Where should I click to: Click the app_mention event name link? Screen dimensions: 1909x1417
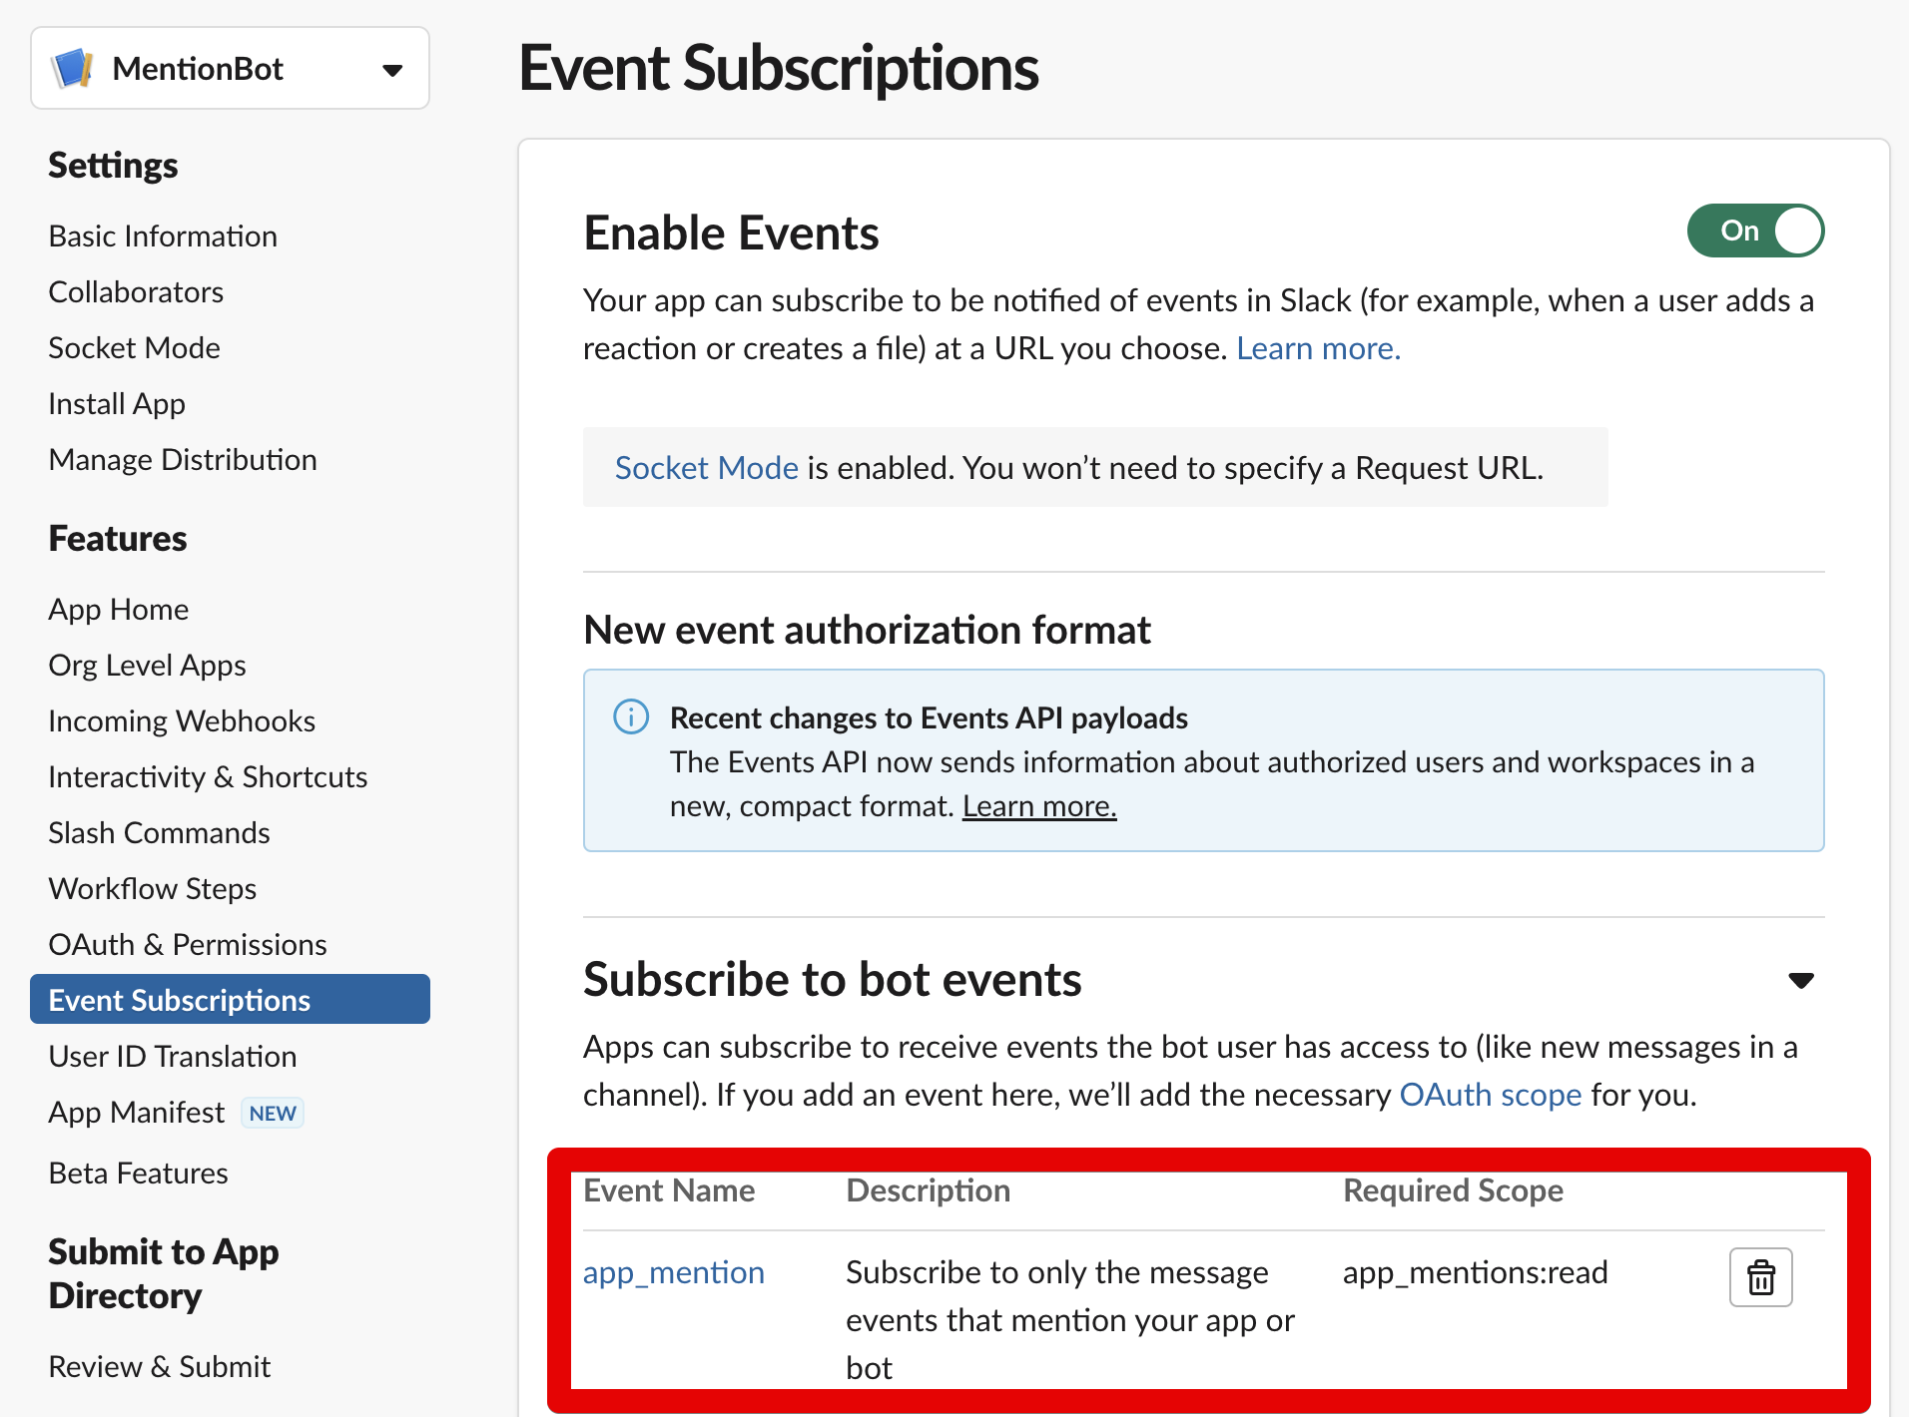click(x=674, y=1273)
